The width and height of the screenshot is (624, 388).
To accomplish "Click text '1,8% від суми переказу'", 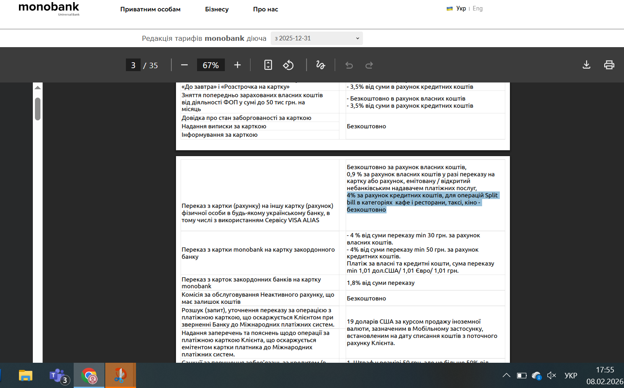I will click(x=381, y=283).
